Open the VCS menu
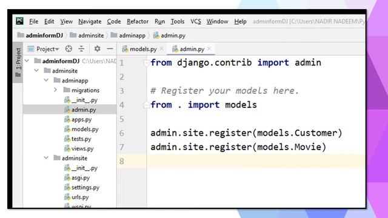Image resolution: width=388 pixels, height=218 pixels. pyautogui.click(x=195, y=22)
